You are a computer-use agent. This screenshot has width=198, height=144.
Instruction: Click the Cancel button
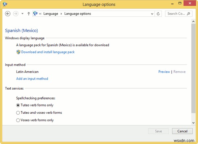[182, 131]
